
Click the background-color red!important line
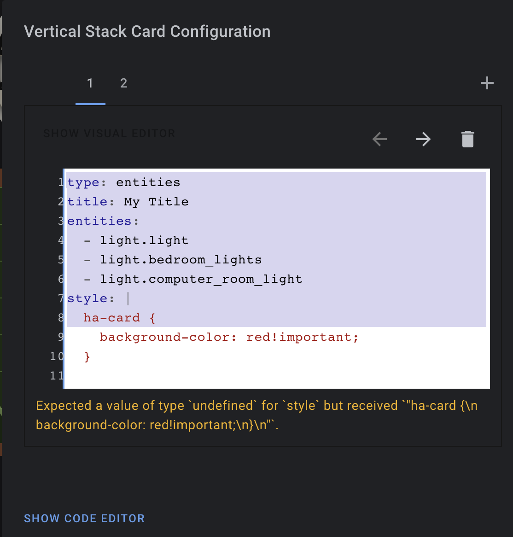point(229,337)
